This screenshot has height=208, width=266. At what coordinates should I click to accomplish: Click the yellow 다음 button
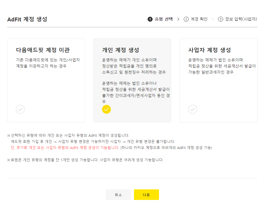146,195
